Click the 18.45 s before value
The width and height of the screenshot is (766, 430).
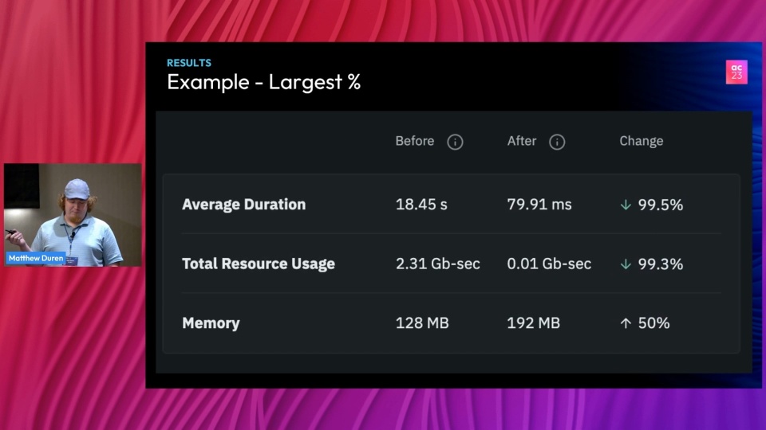pyautogui.click(x=421, y=205)
